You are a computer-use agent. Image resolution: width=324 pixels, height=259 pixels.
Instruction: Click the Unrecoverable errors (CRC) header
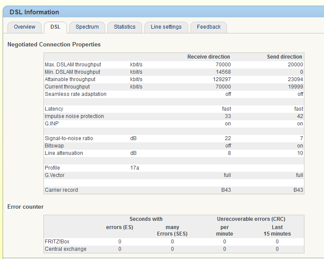tap(251, 219)
